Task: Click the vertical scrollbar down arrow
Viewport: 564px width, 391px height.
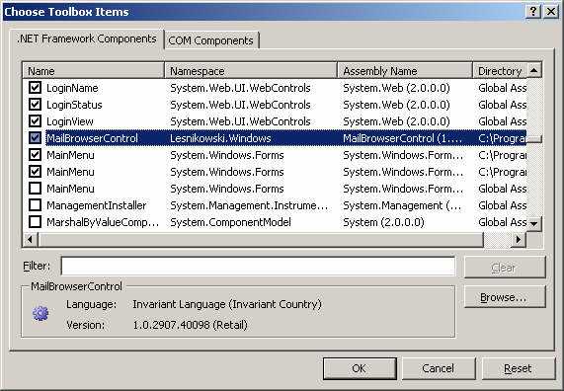Action: (x=534, y=224)
